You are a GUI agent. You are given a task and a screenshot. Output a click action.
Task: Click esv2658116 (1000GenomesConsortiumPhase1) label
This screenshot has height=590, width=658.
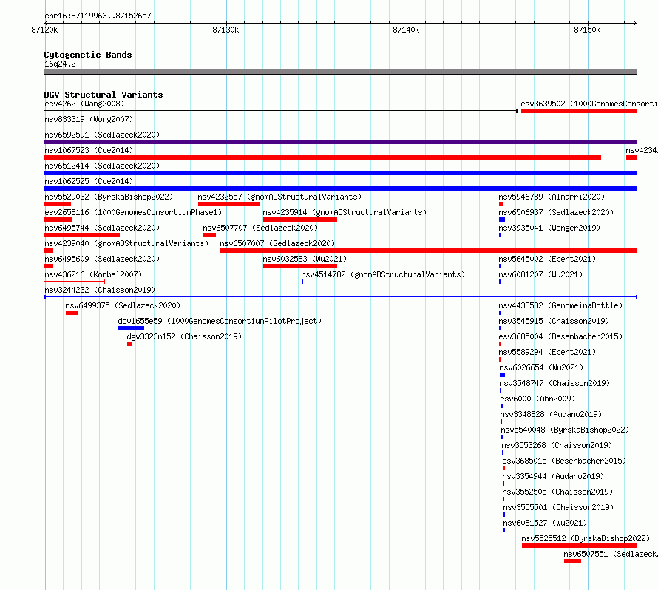133,212
